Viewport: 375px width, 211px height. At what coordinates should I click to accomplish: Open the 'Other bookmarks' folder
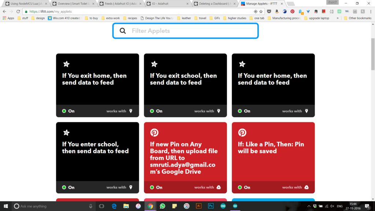point(357,18)
